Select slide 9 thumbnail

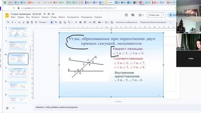click(18, 46)
